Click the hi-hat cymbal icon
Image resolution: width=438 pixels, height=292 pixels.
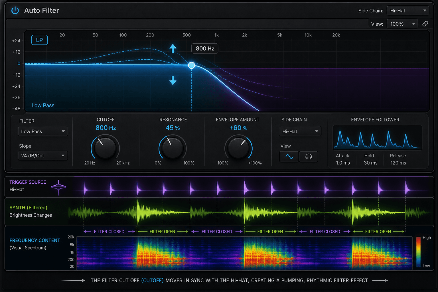58,187
